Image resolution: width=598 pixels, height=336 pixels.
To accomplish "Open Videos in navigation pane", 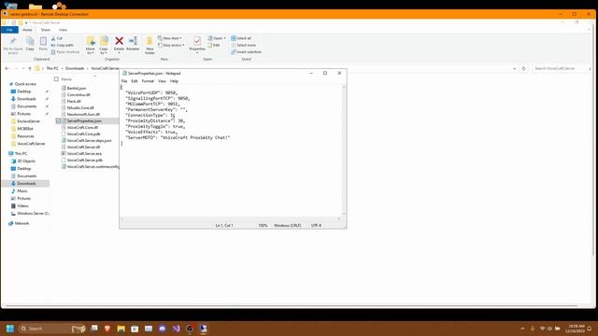I will click(22, 205).
